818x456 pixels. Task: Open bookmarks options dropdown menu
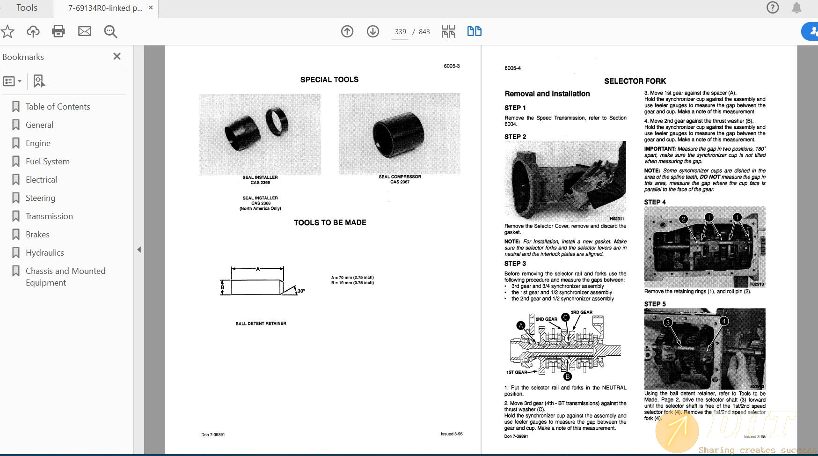[12, 81]
